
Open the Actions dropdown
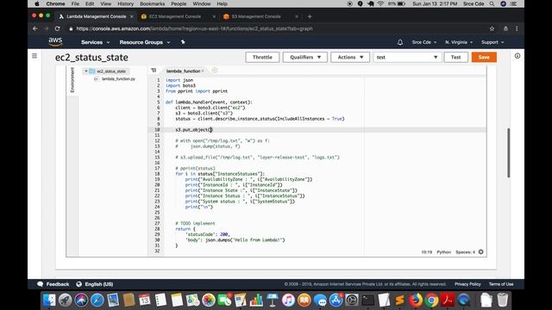click(x=350, y=57)
